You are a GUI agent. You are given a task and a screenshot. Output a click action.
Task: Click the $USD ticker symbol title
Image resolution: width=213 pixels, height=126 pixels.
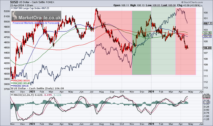pos(14,2)
